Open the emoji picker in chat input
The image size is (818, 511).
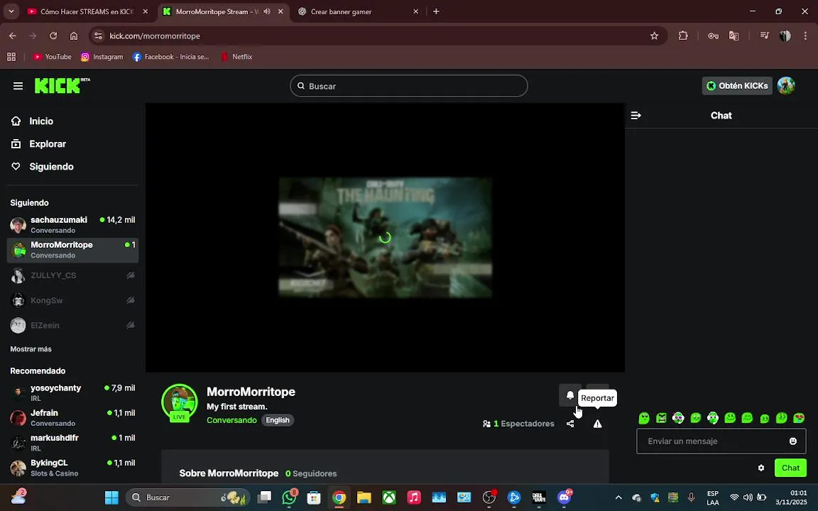[x=793, y=441]
